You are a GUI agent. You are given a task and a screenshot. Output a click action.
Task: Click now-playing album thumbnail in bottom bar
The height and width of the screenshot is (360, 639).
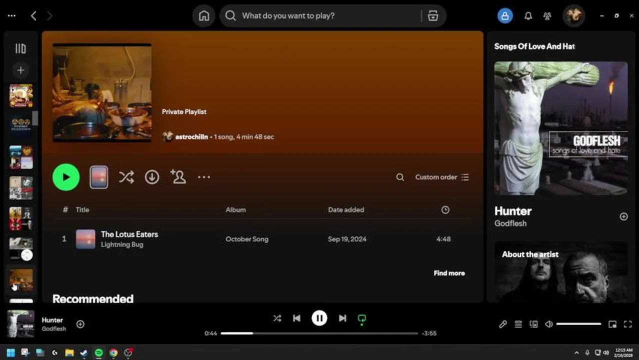point(20,324)
